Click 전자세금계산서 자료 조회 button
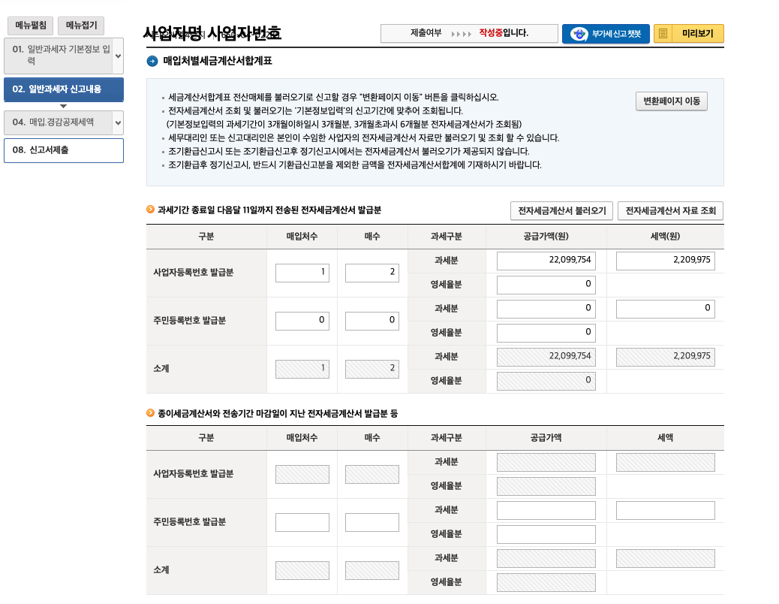 point(670,211)
